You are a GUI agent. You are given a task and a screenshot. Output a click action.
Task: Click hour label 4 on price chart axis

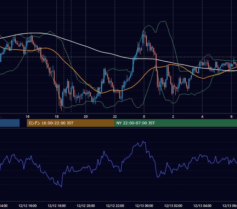[202, 117]
